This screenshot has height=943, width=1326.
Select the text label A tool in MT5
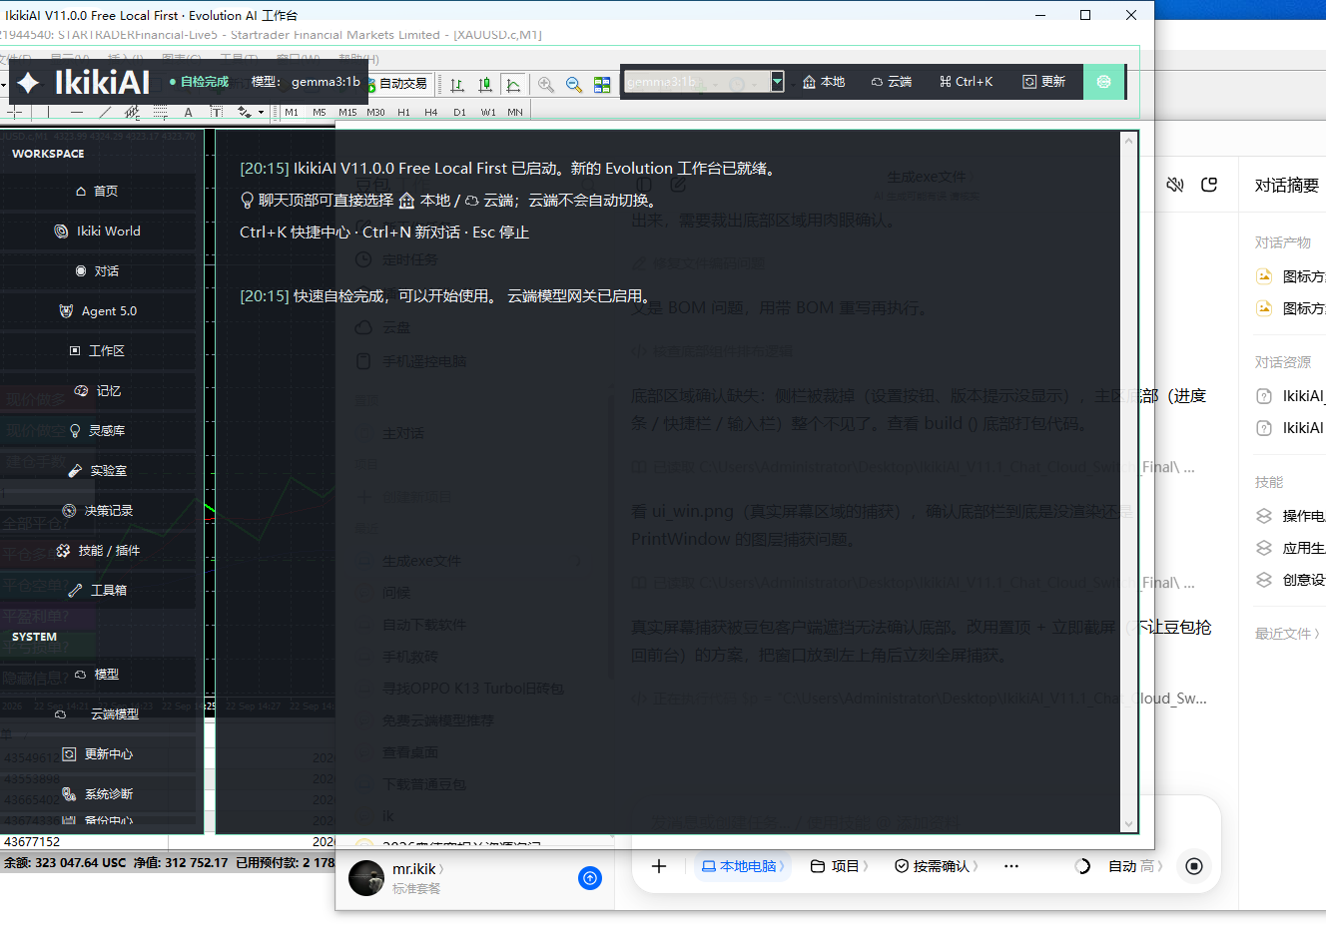[188, 112]
